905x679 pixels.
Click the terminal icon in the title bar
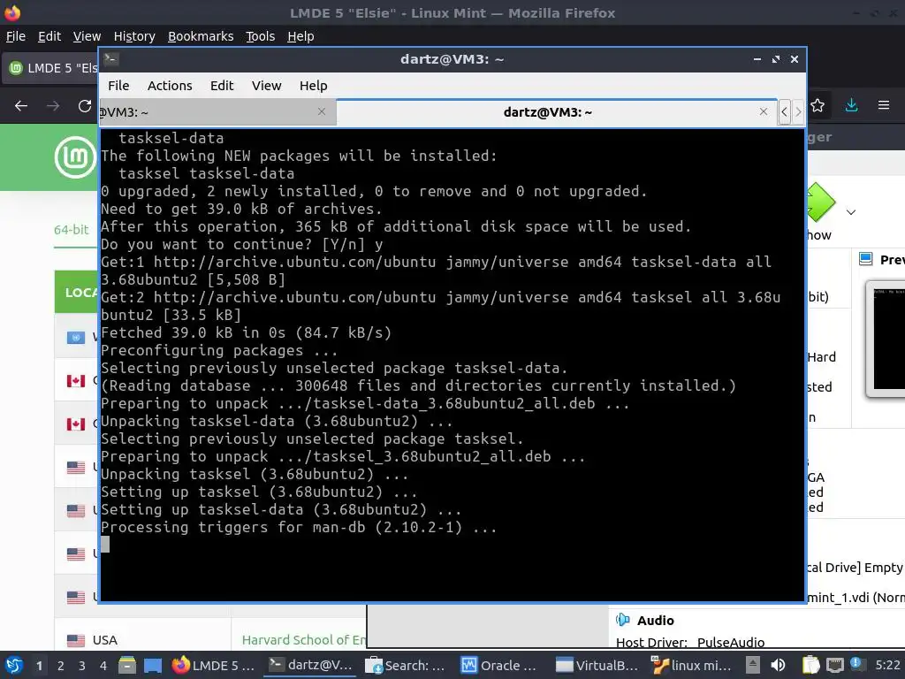pyautogui.click(x=110, y=59)
